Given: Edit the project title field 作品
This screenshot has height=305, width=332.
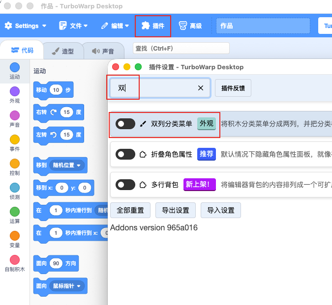Looking at the screenshot, I should 263,26.
